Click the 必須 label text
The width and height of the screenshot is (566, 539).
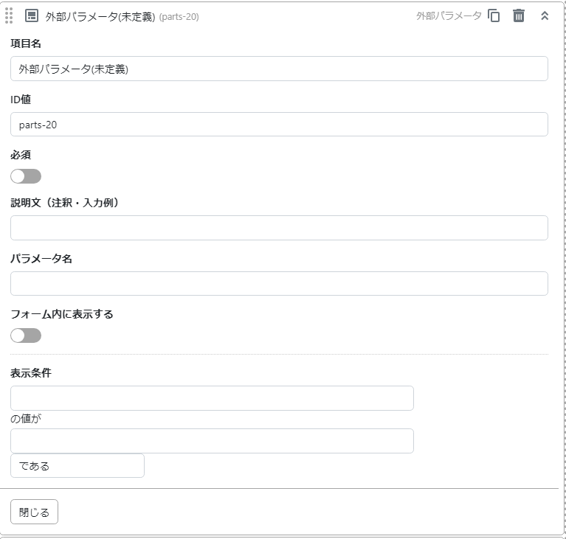(21, 155)
